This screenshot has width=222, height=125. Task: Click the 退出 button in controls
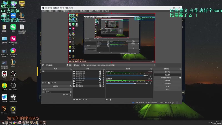pyautogui.click(x=168, y=89)
